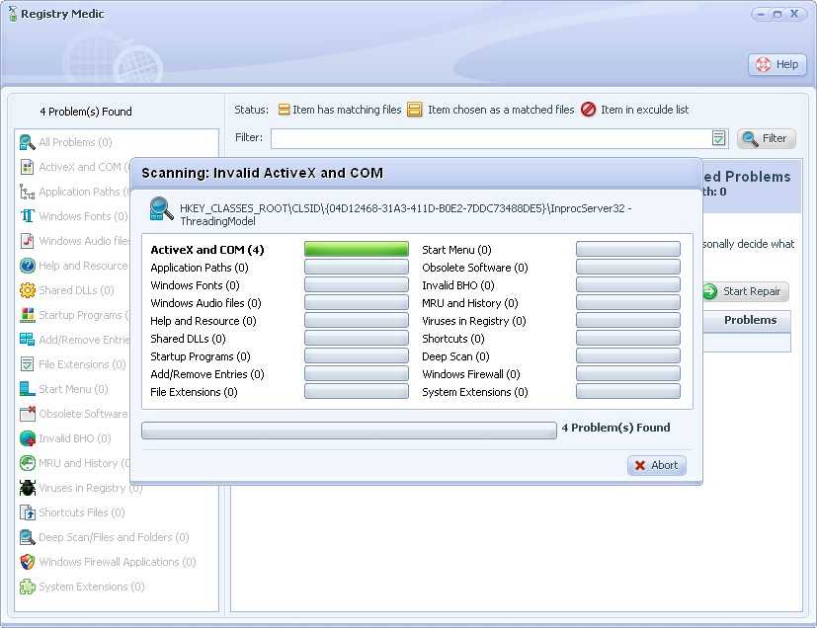Screen dimensions: 817x628
Task: Open the Help and Resource icon
Action: (x=27, y=266)
